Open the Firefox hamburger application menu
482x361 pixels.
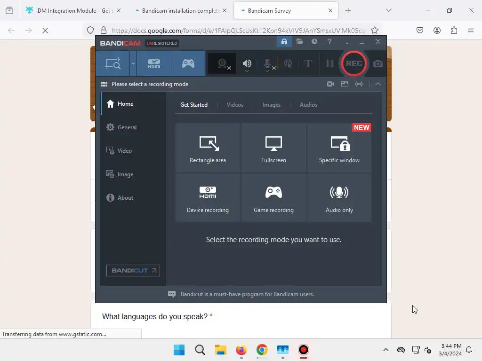click(471, 30)
